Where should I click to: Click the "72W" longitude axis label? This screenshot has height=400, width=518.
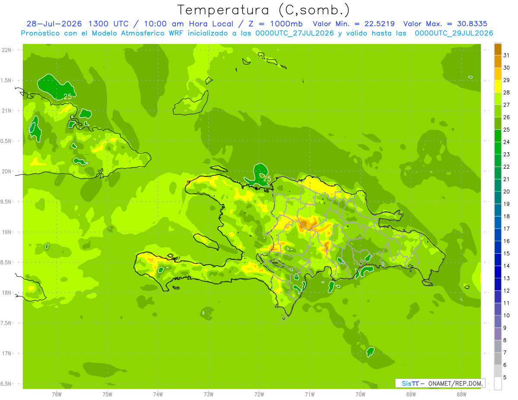[259, 394]
